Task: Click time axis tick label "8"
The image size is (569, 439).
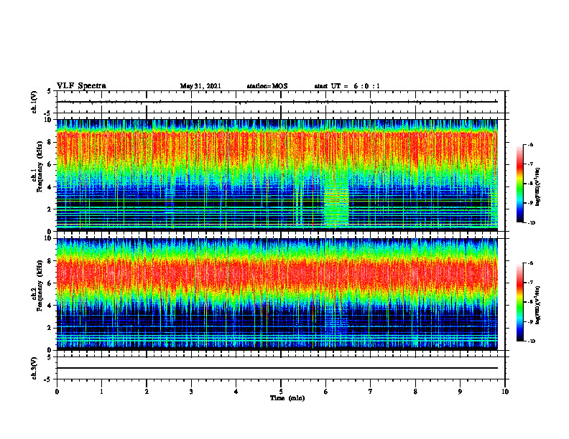Action: click(x=415, y=392)
